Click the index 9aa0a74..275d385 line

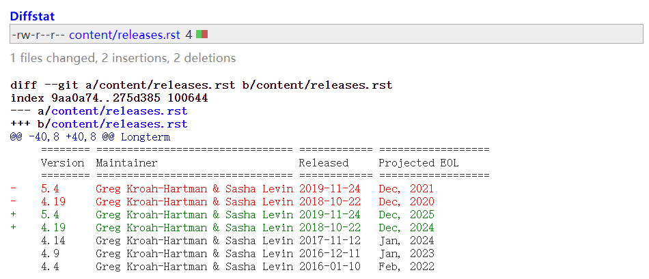pos(109,98)
